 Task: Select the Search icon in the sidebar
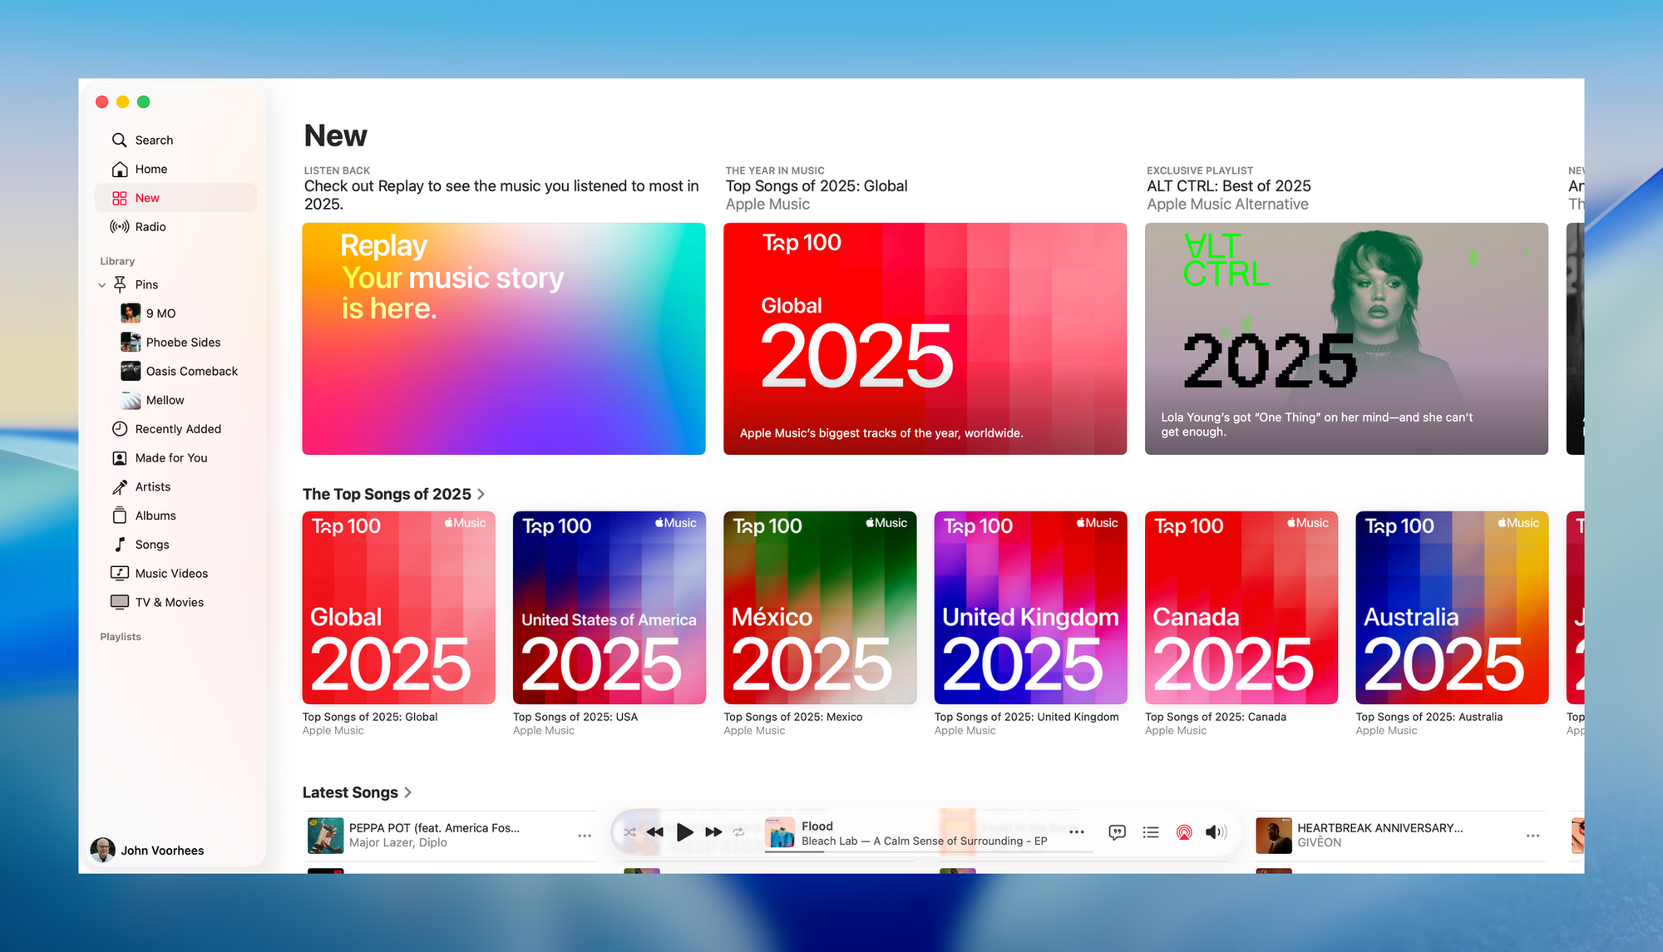[118, 140]
